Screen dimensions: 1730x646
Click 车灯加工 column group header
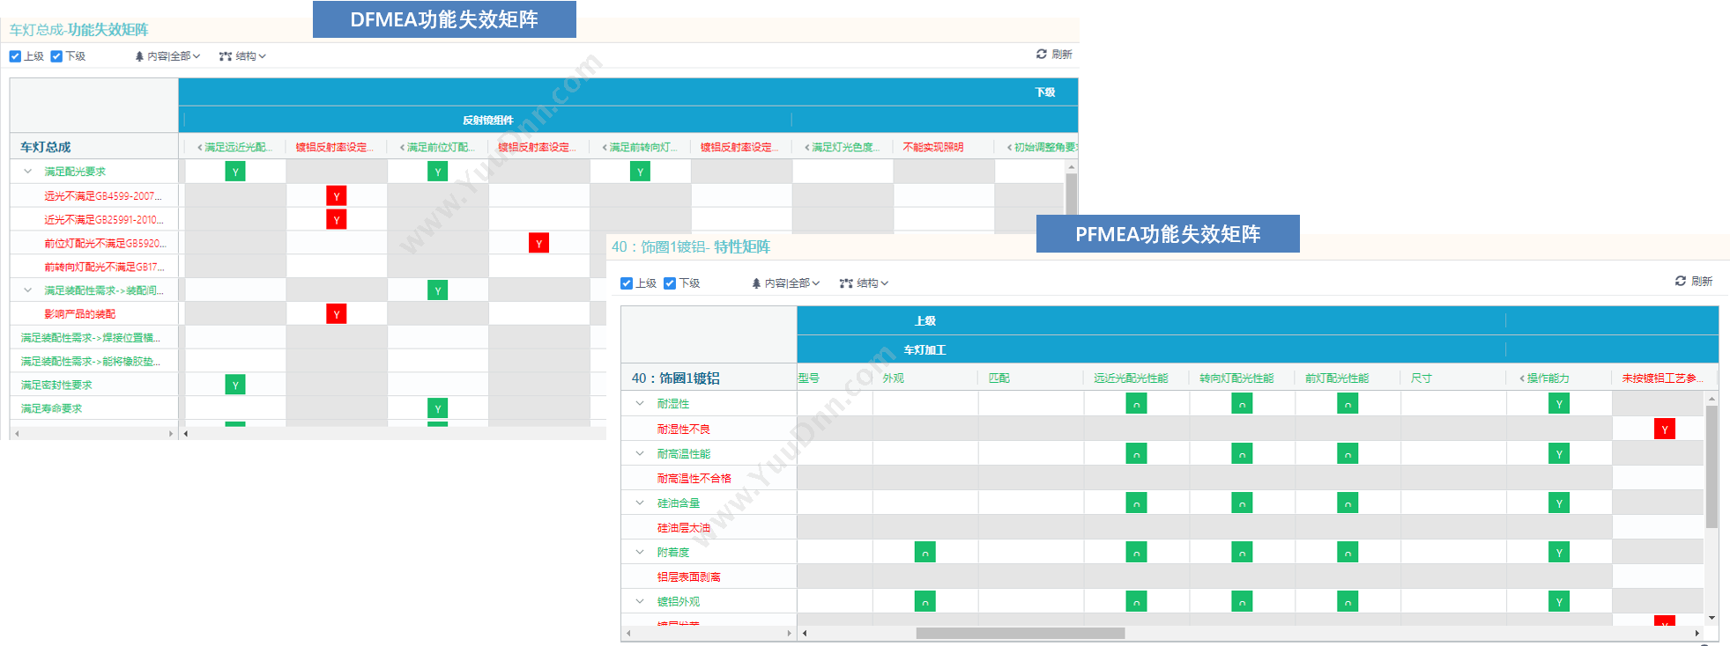(x=1152, y=349)
